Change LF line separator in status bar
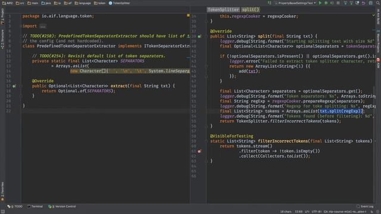 pyautogui.click(x=307, y=212)
